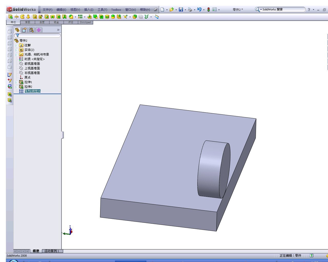Switch to the 草图 tab
This screenshot has height=262, width=328.
point(27,22)
